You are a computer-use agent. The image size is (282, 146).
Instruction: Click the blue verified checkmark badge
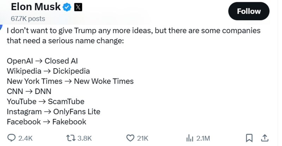tap(67, 7)
